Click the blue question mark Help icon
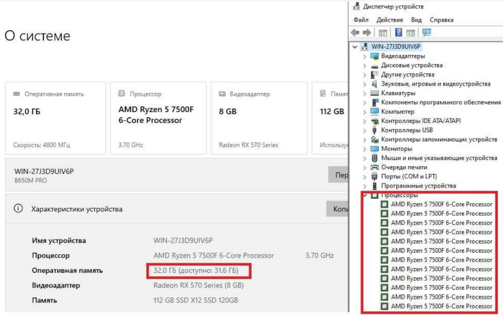 coord(398,33)
